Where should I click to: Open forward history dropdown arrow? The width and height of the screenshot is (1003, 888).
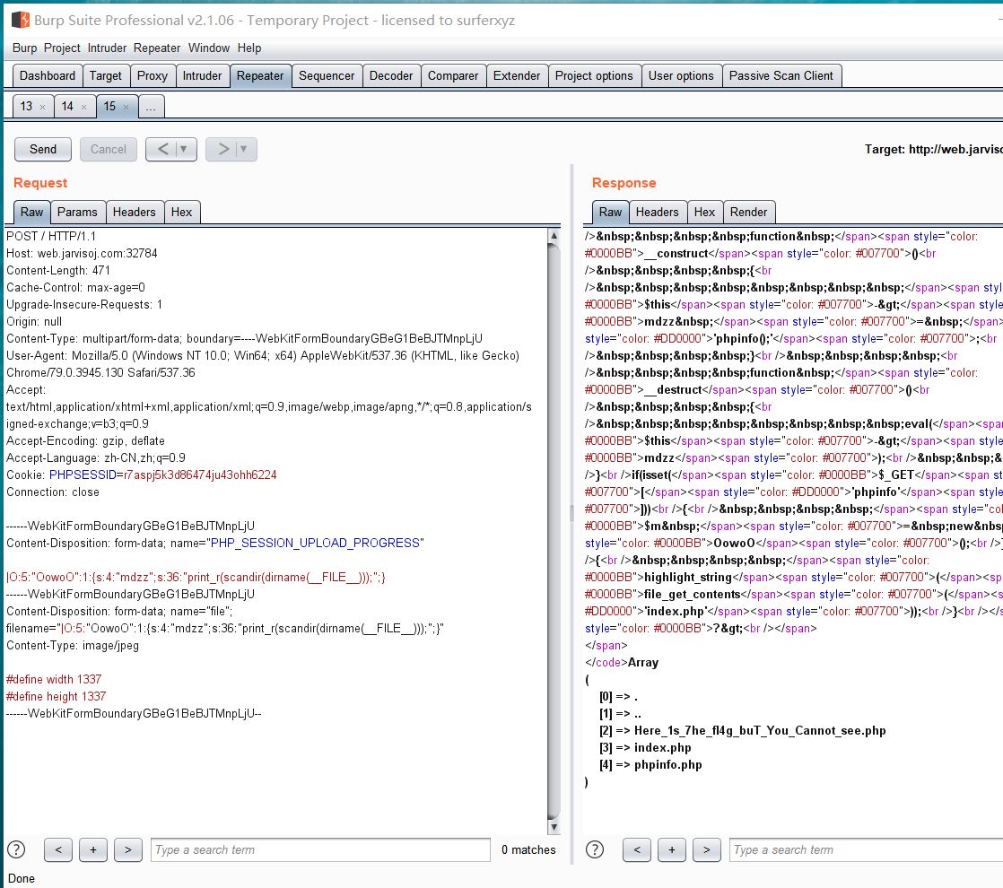[244, 149]
